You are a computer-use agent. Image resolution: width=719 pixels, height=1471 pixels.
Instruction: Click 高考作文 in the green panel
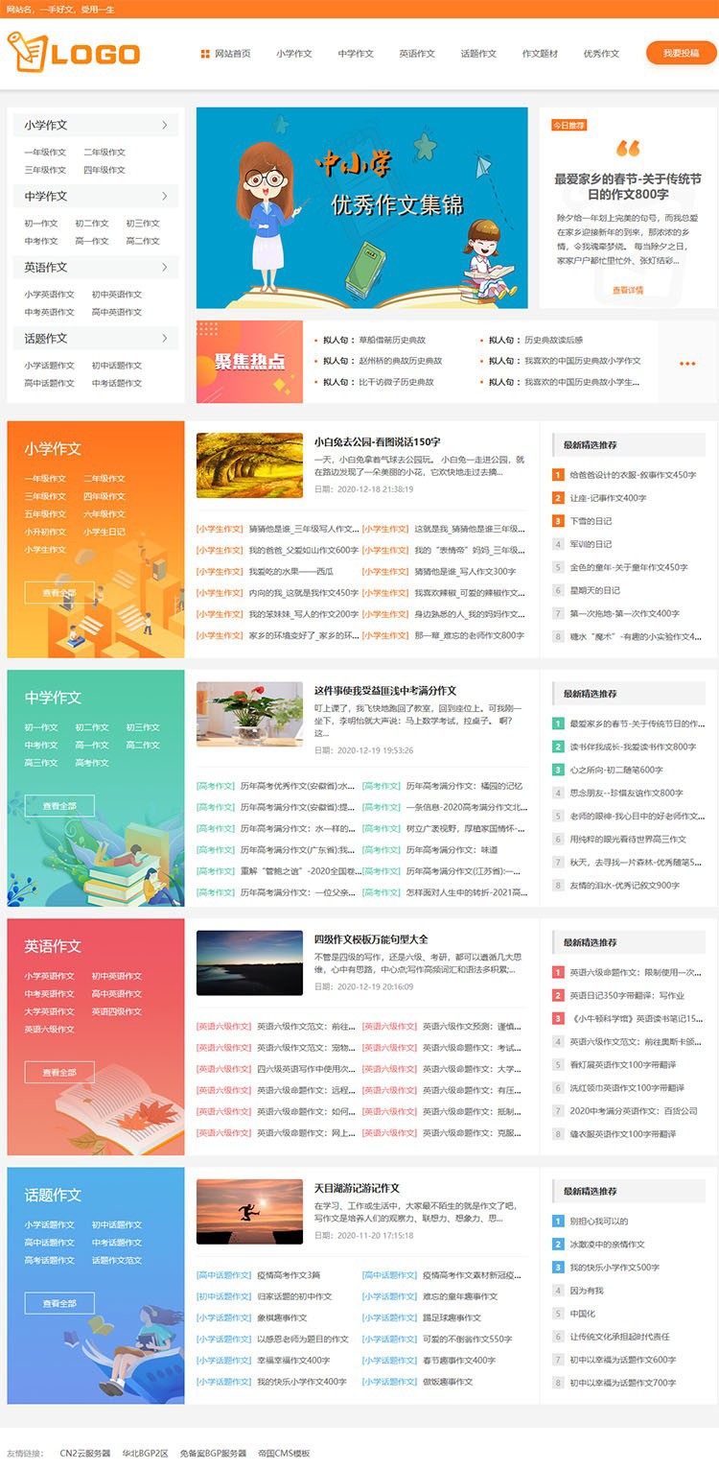(x=92, y=763)
